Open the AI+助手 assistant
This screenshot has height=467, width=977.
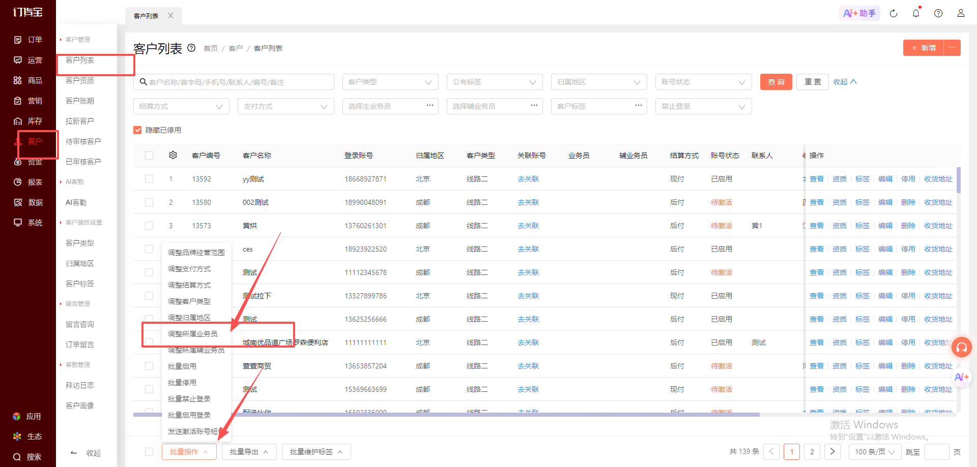[x=859, y=13]
